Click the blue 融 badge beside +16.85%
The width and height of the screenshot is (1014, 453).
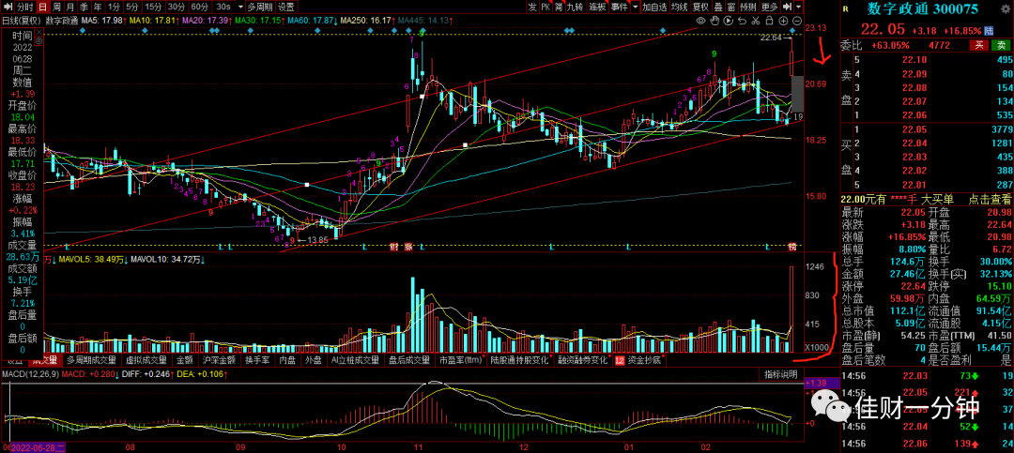point(989,30)
